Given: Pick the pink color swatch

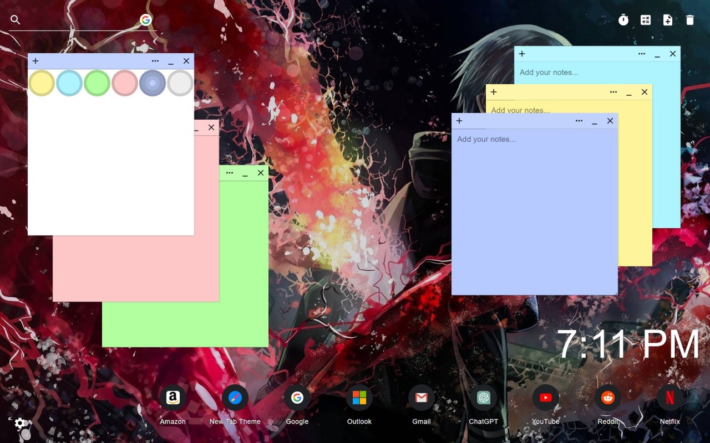Looking at the screenshot, I should point(125,83).
